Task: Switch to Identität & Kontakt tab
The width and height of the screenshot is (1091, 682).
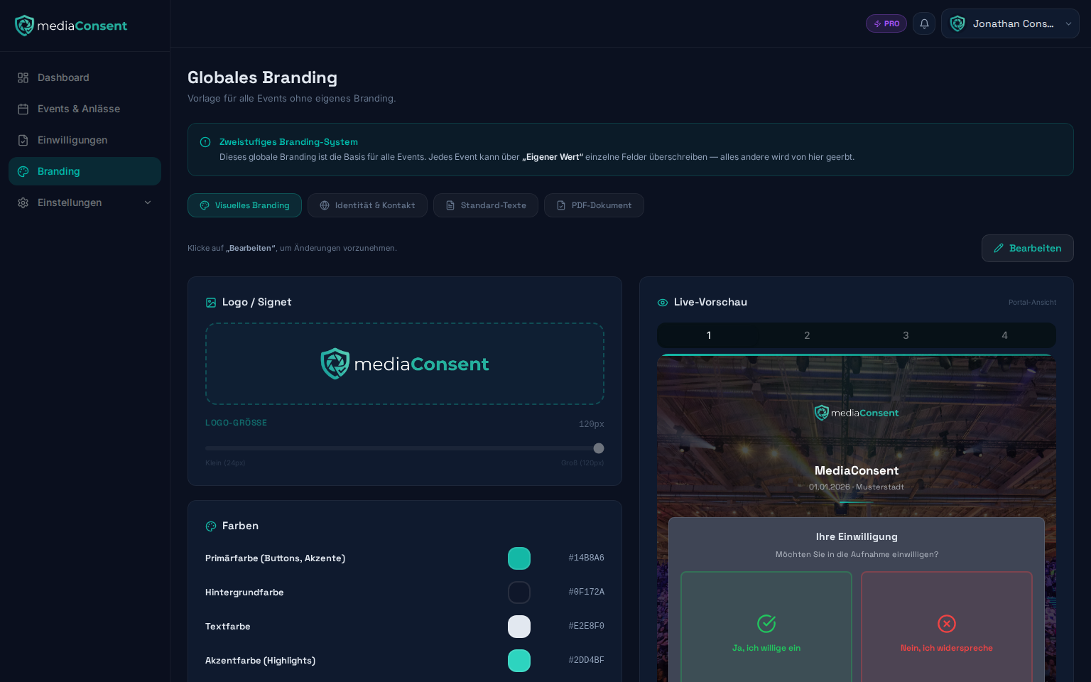Action: [367, 205]
